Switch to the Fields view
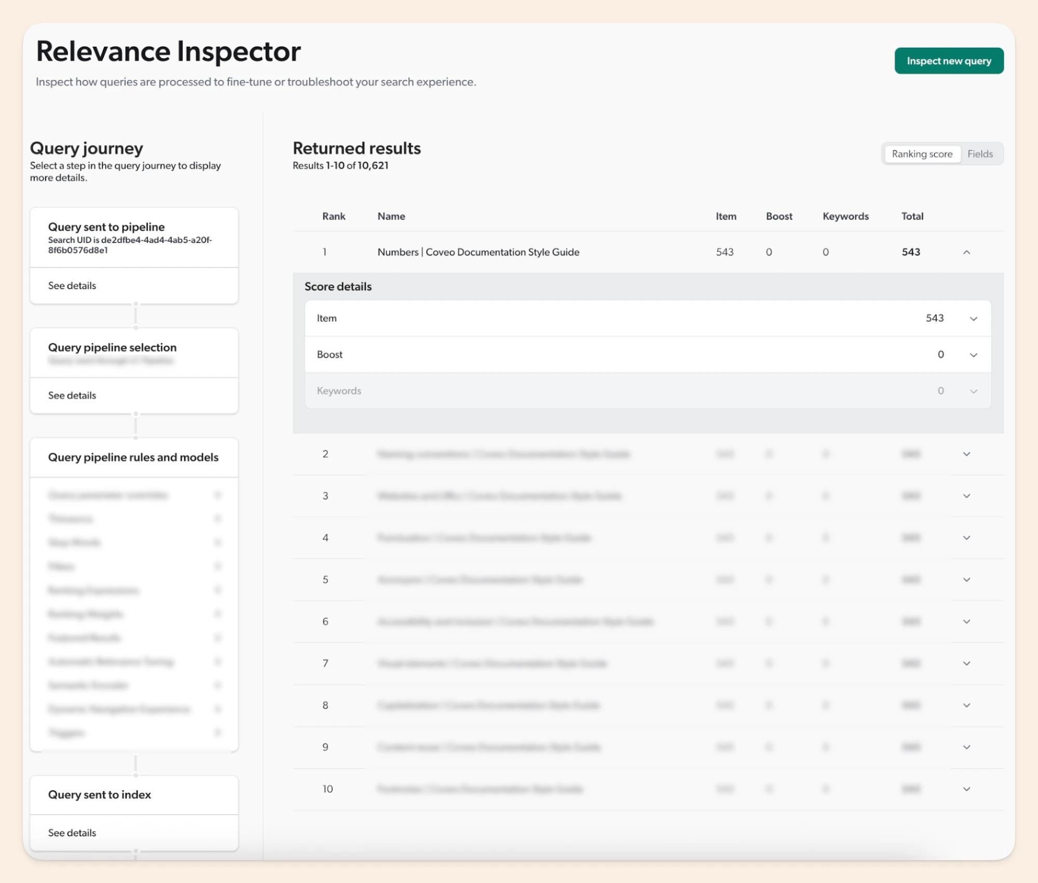1038x883 pixels. point(980,154)
